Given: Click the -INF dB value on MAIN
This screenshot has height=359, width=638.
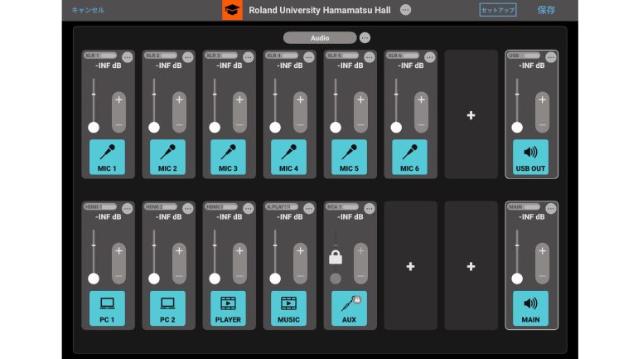Looking at the screenshot, I should pyautogui.click(x=532, y=217).
